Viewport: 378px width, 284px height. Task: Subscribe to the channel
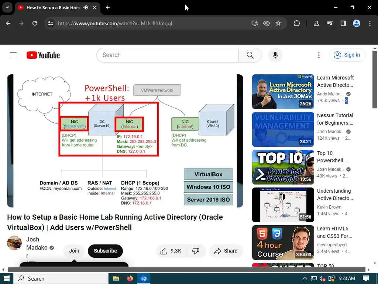click(x=105, y=251)
